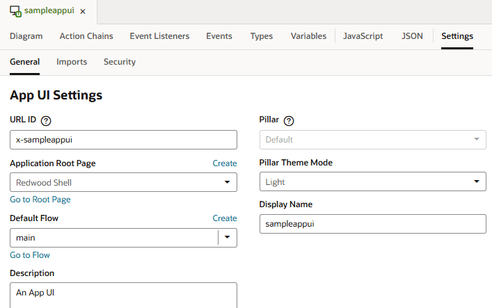Go to the Events tab
Image resolution: width=492 pixels, height=308 pixels.
pyautogui.click(x=219, y=36)
